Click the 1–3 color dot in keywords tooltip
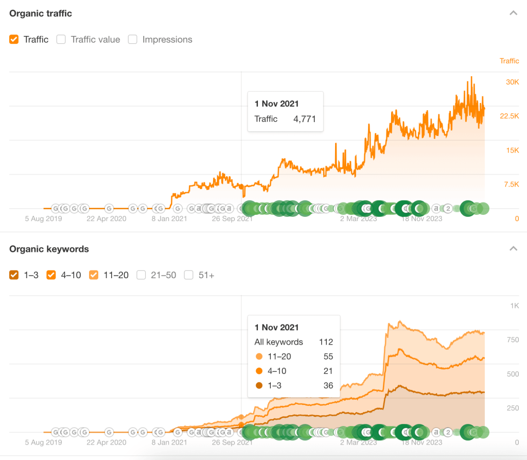 click(259, 385)
